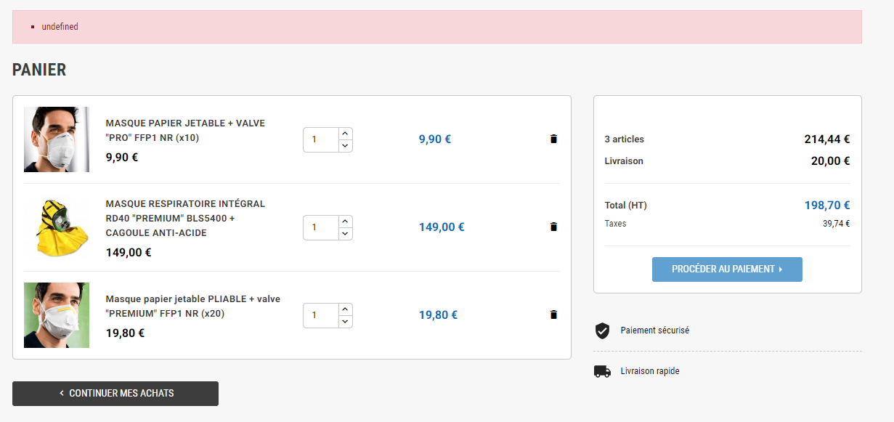Click Continuer mes achats button
The image size is (894, 422).
tap(115, 393)
